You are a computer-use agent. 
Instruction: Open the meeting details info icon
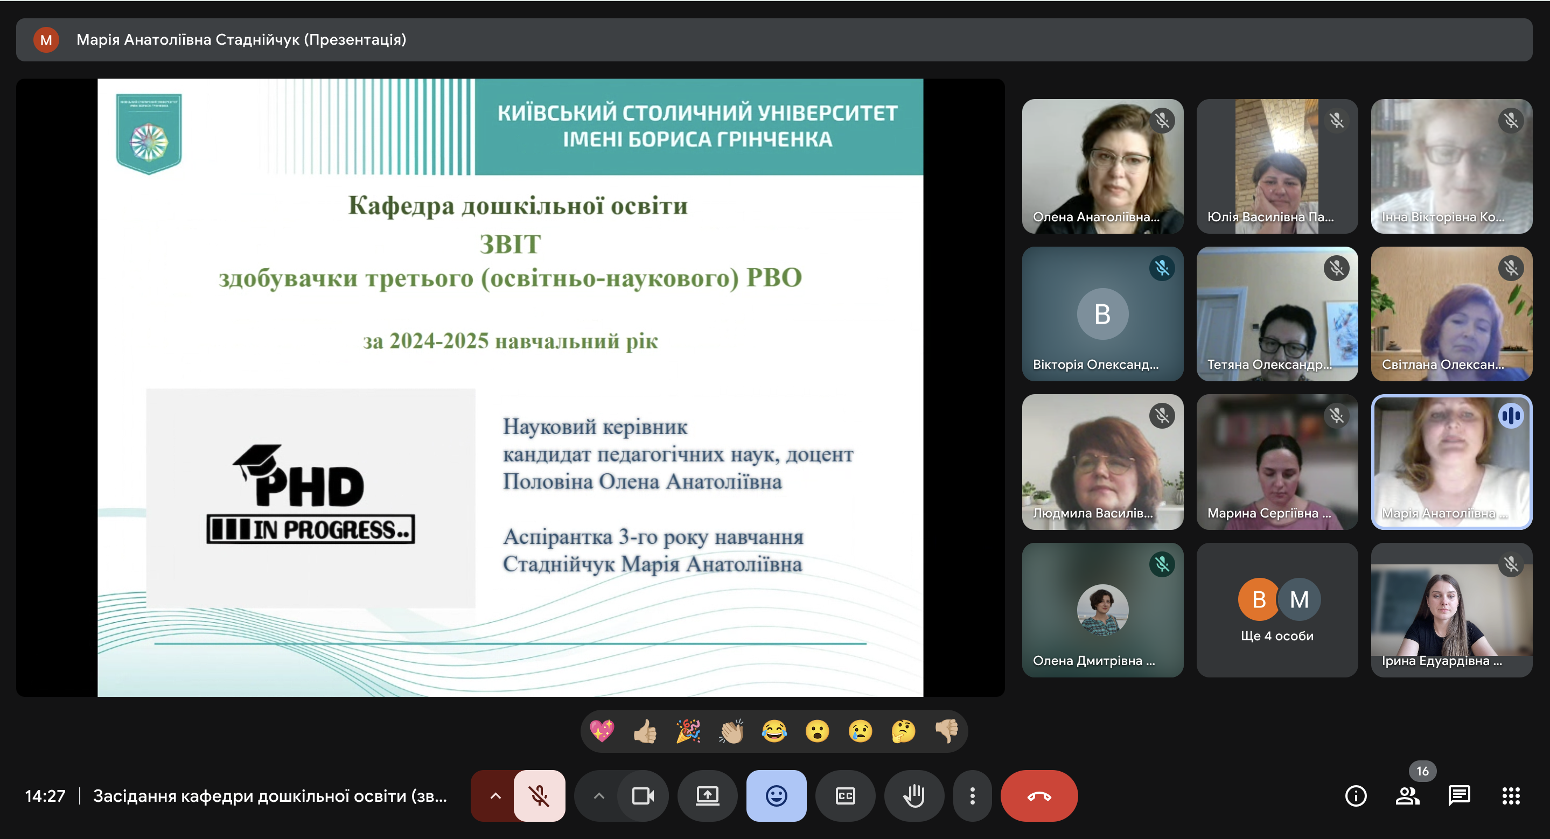pos(1356,796)
